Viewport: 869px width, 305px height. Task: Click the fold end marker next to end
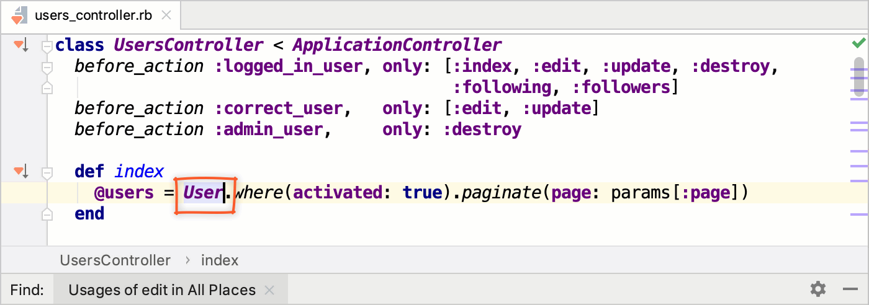pyautogui.click(x=47, y=214)
